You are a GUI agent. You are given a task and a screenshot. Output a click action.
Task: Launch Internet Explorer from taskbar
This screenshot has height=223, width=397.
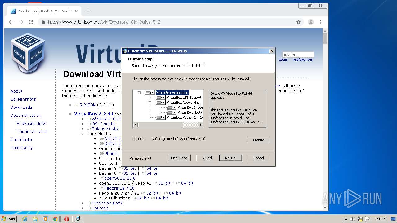coord(25,219)
